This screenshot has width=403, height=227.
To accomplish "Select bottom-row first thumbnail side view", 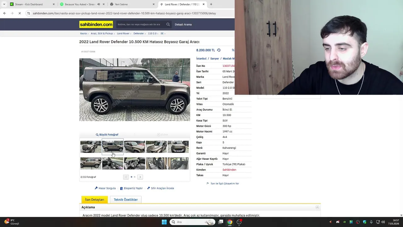I will [x=91, y=163].
